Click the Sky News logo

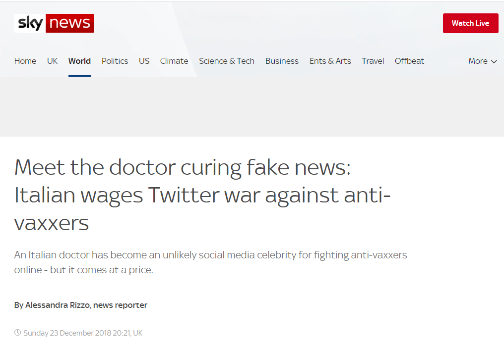click(54, 23)
